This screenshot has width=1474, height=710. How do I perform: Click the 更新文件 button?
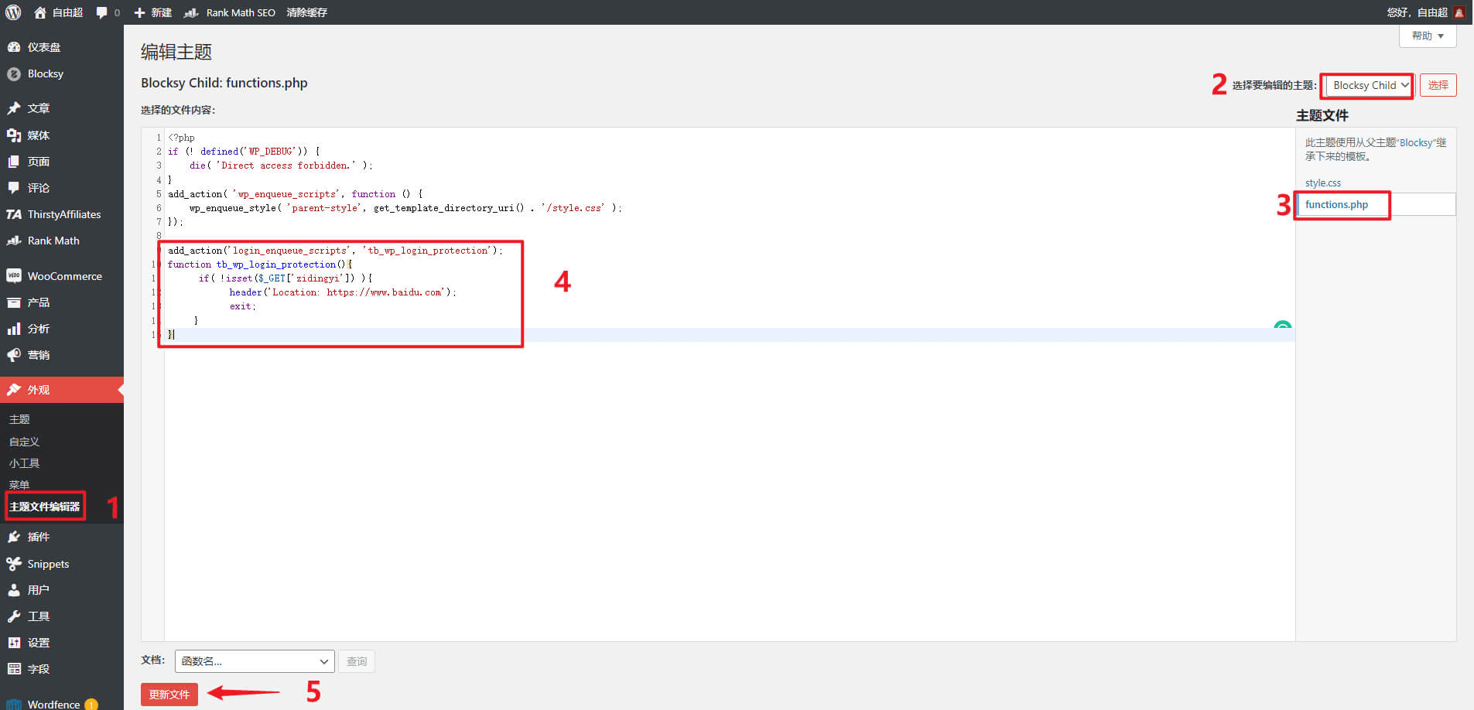tap(169, 695)
